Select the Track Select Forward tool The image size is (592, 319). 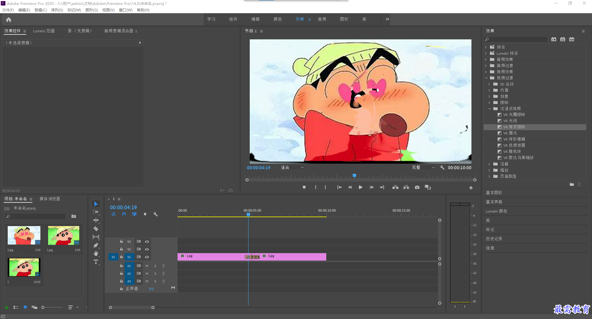96,212
